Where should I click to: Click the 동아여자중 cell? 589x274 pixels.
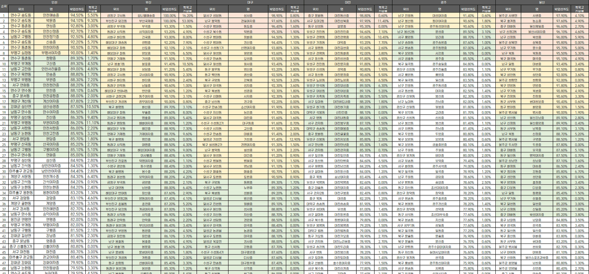click(x=439, y=21)
